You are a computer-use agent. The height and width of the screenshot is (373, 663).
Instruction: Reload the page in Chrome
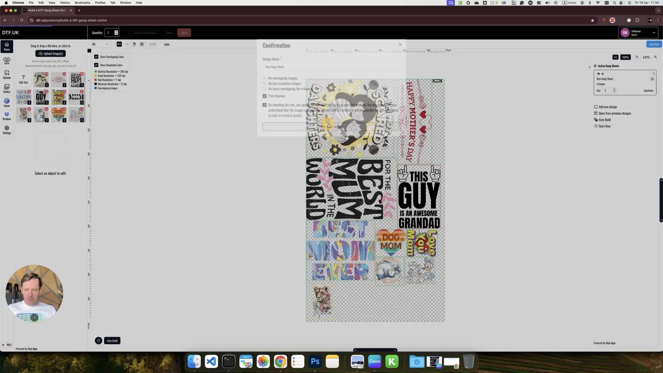tap(22, 20)
